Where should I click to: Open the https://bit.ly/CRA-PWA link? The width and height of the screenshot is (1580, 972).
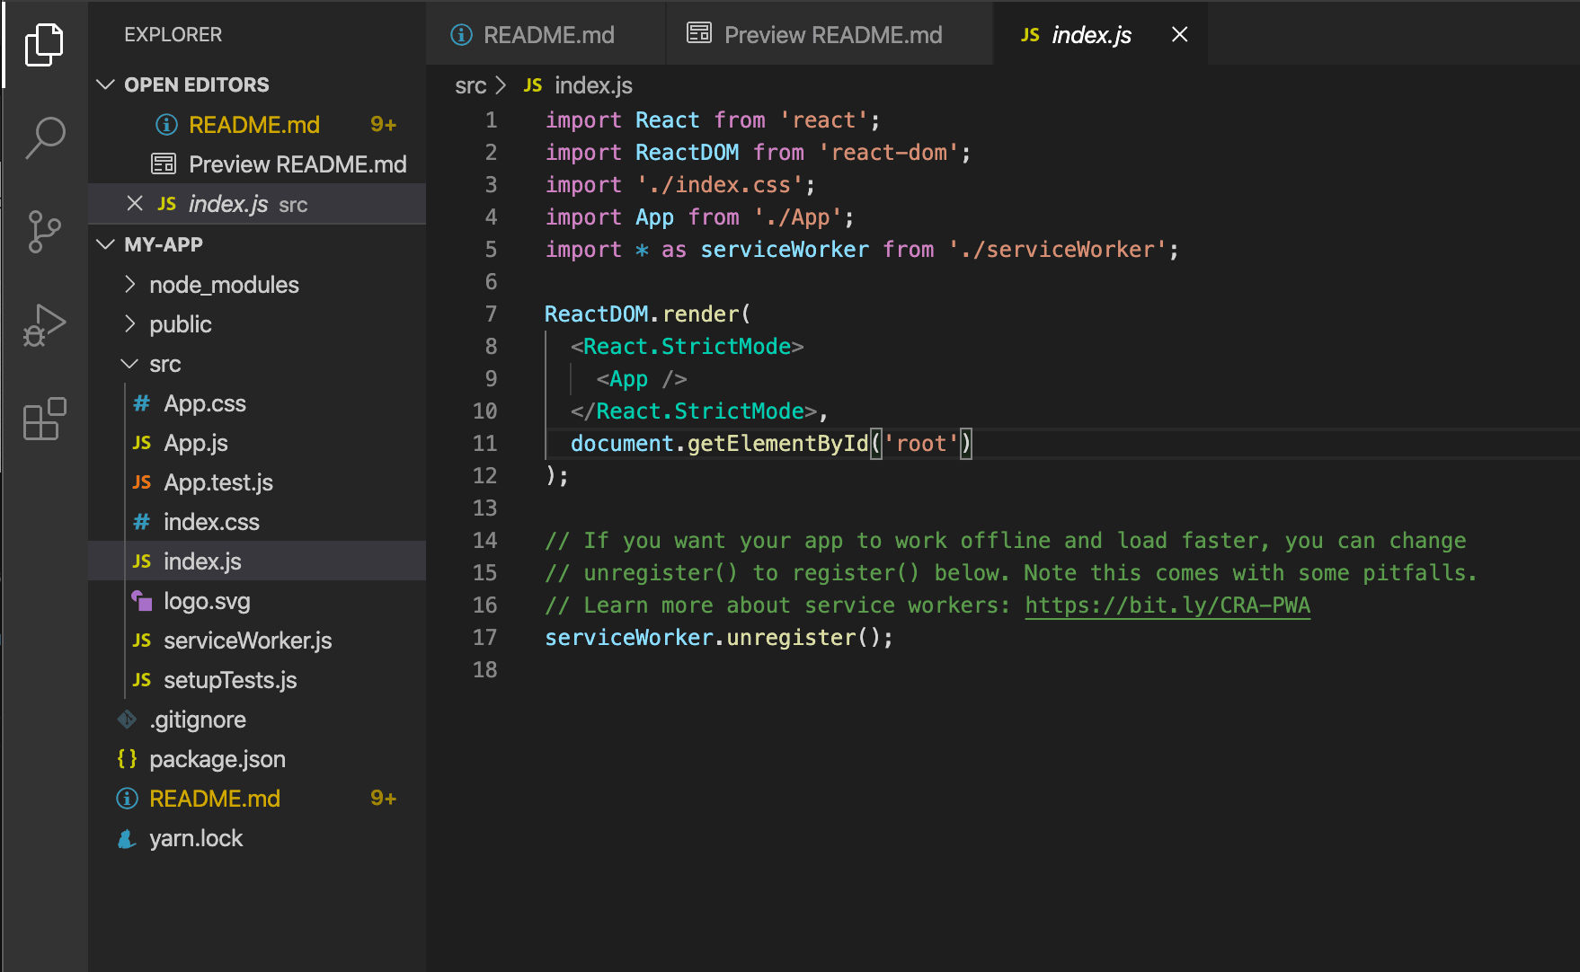tap(1167, 605)
